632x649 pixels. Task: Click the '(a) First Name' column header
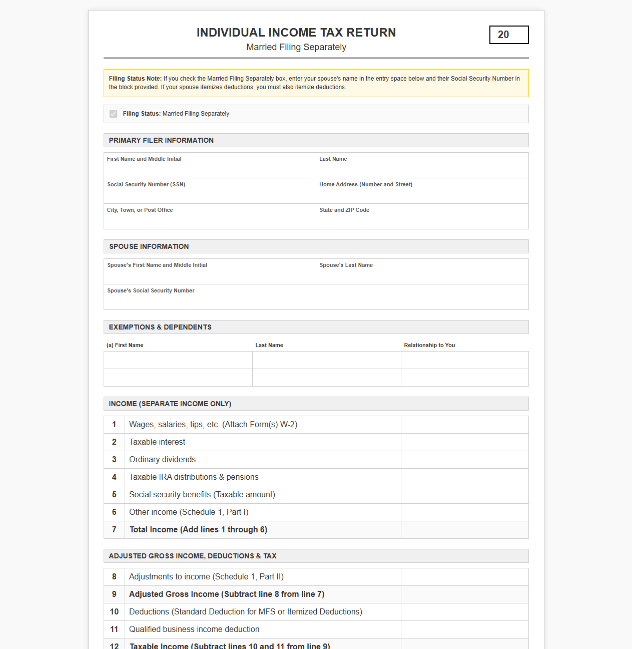[x=125, y=345]
